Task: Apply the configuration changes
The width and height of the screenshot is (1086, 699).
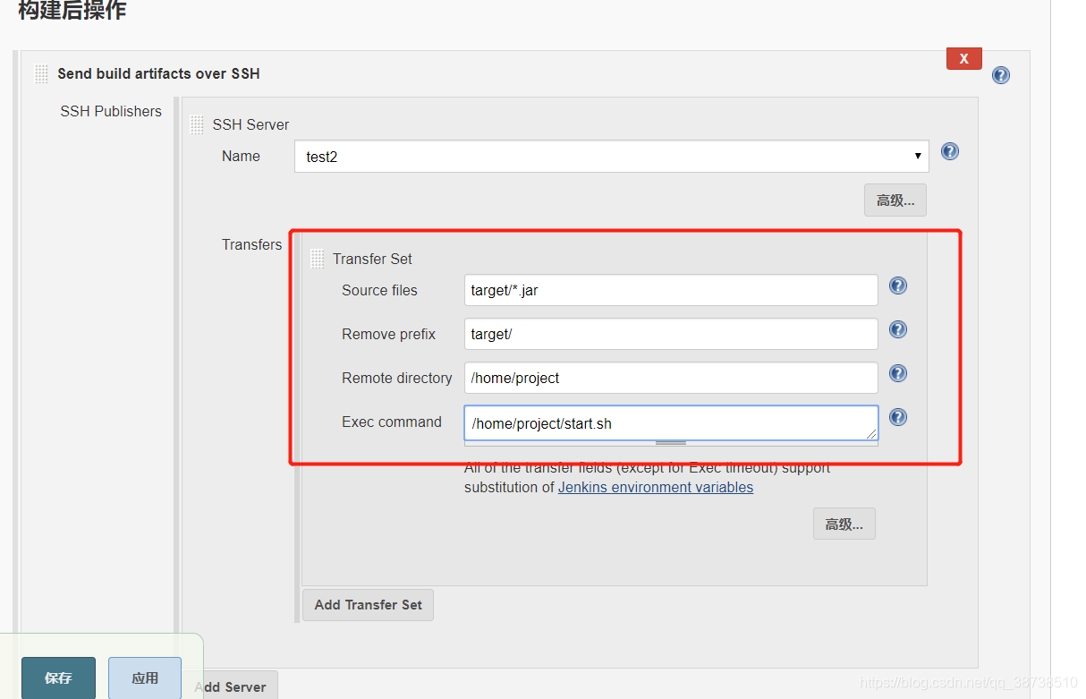Action: pos(145,678)
